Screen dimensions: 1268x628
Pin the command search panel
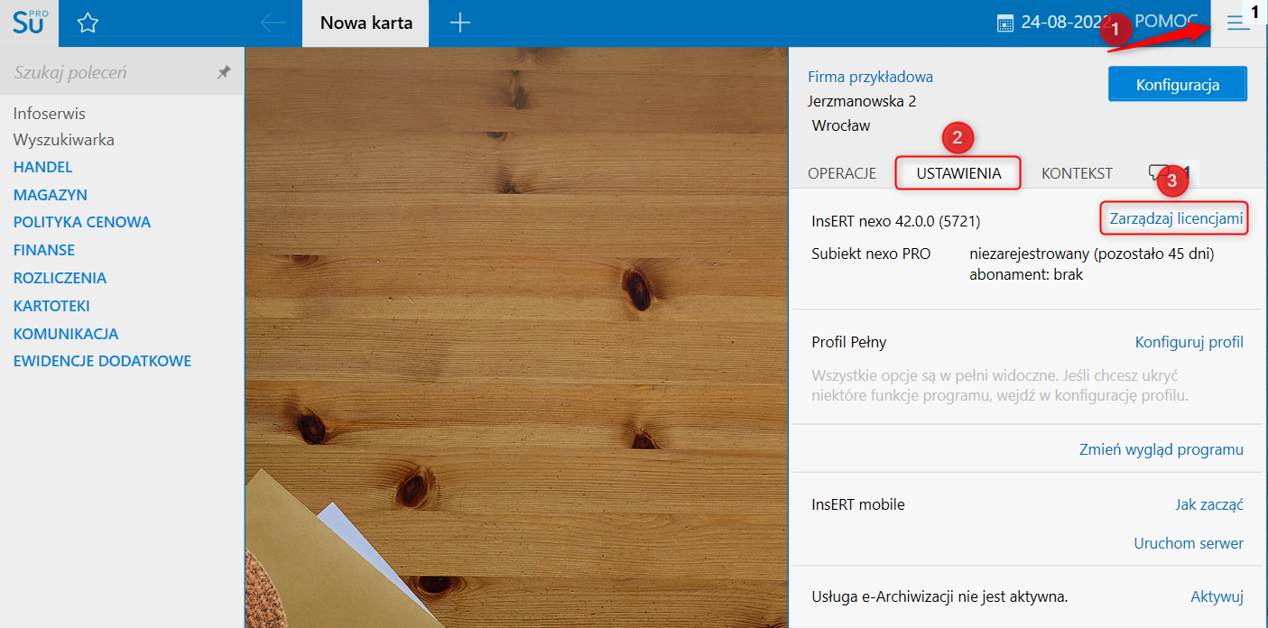tap(224, 72)
